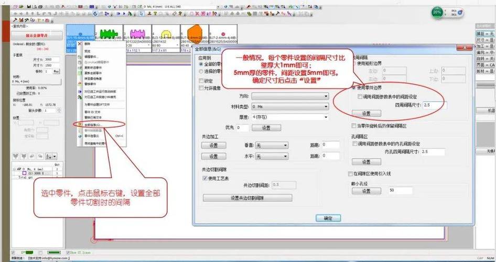
Task: Toggle the 允许镜像 checkbox
Action: click(x=201, y=88)
